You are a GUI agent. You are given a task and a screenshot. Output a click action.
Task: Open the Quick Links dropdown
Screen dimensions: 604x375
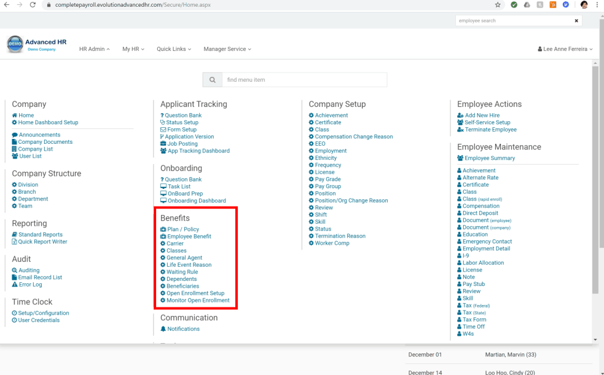click(174, 49)
